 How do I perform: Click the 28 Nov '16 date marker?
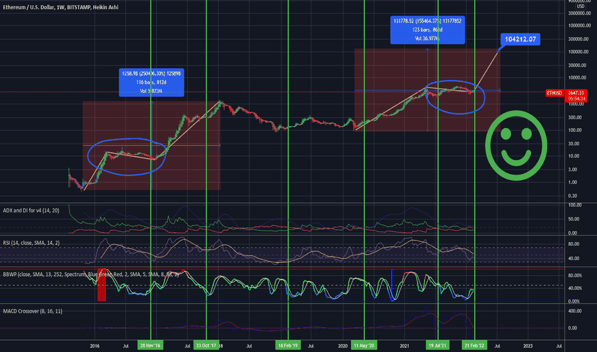[x=151, y=345]
